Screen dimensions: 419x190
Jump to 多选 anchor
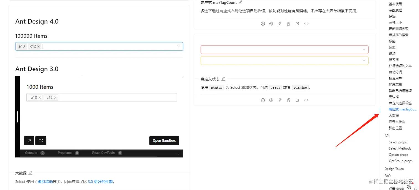click(x=392, y=16)
